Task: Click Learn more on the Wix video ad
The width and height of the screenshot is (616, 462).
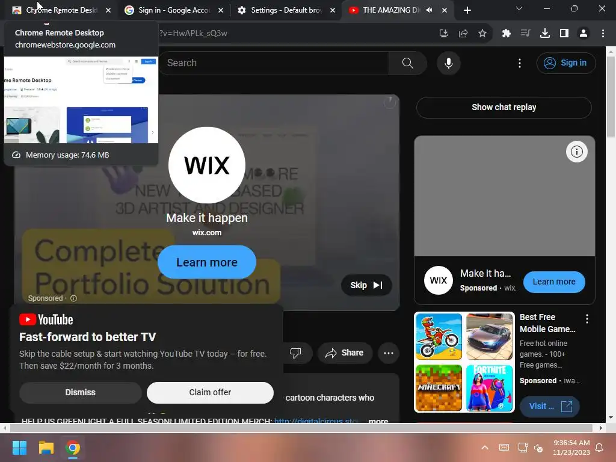Action: tap(207, 262)
